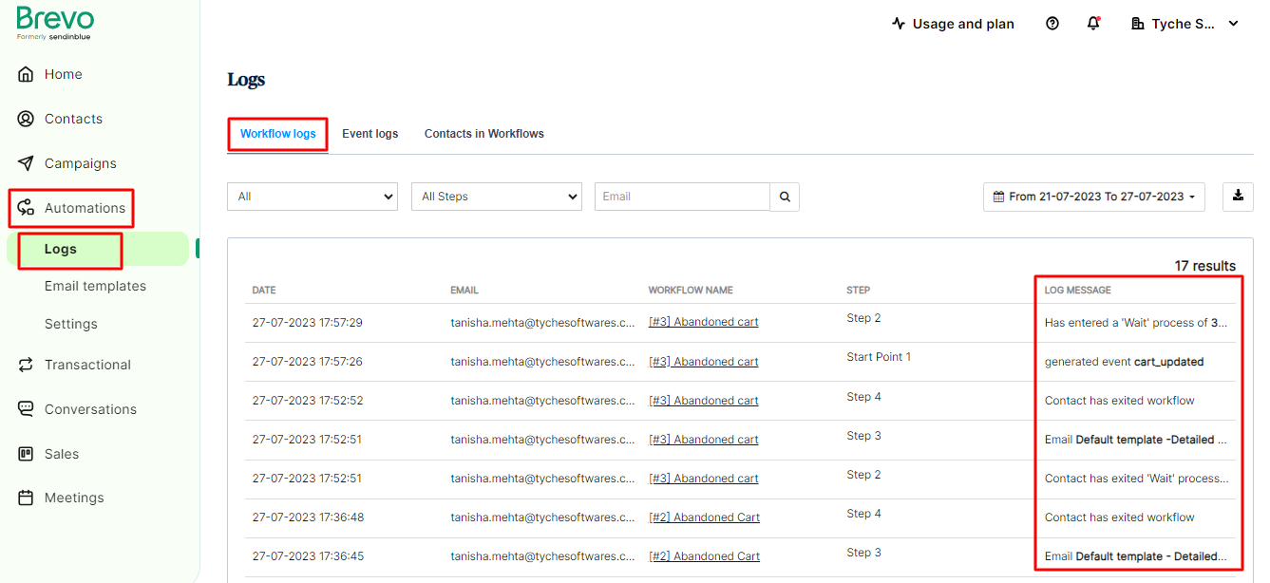Screen dimensions: 1270x583
Task: Click the 'Contact has exited workflow' message at 17:52:52
Action: 1119,401
